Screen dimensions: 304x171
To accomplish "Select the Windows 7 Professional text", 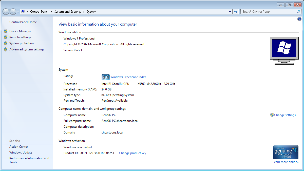I will point(79,39).
